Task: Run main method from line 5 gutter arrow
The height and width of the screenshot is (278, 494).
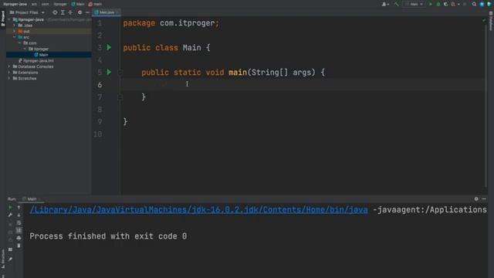Action: [109, 72]
